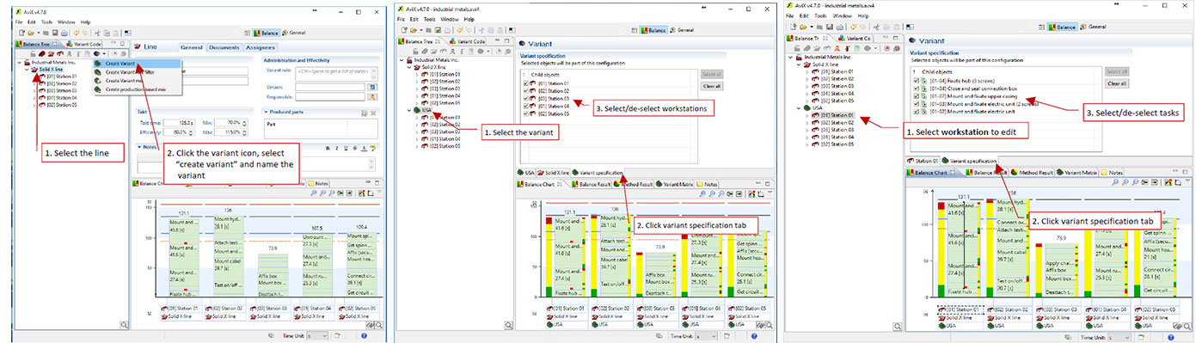The height and width of the screenshot is (343, 1196).
Task: Click the Print icon in left window toolbar
Action: [64, 33]
